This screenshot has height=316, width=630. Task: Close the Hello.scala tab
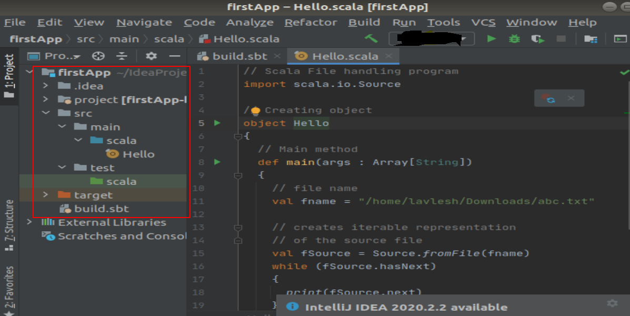[x=388, y=56]
